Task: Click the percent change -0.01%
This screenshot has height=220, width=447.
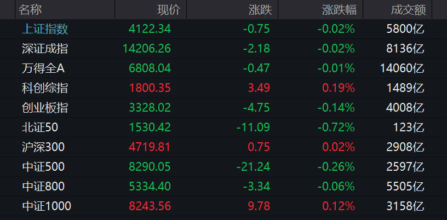Action: (336, 68)
